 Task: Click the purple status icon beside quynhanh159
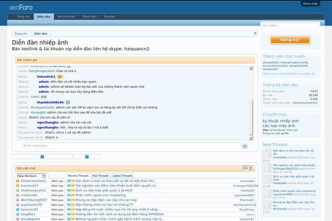18,204
